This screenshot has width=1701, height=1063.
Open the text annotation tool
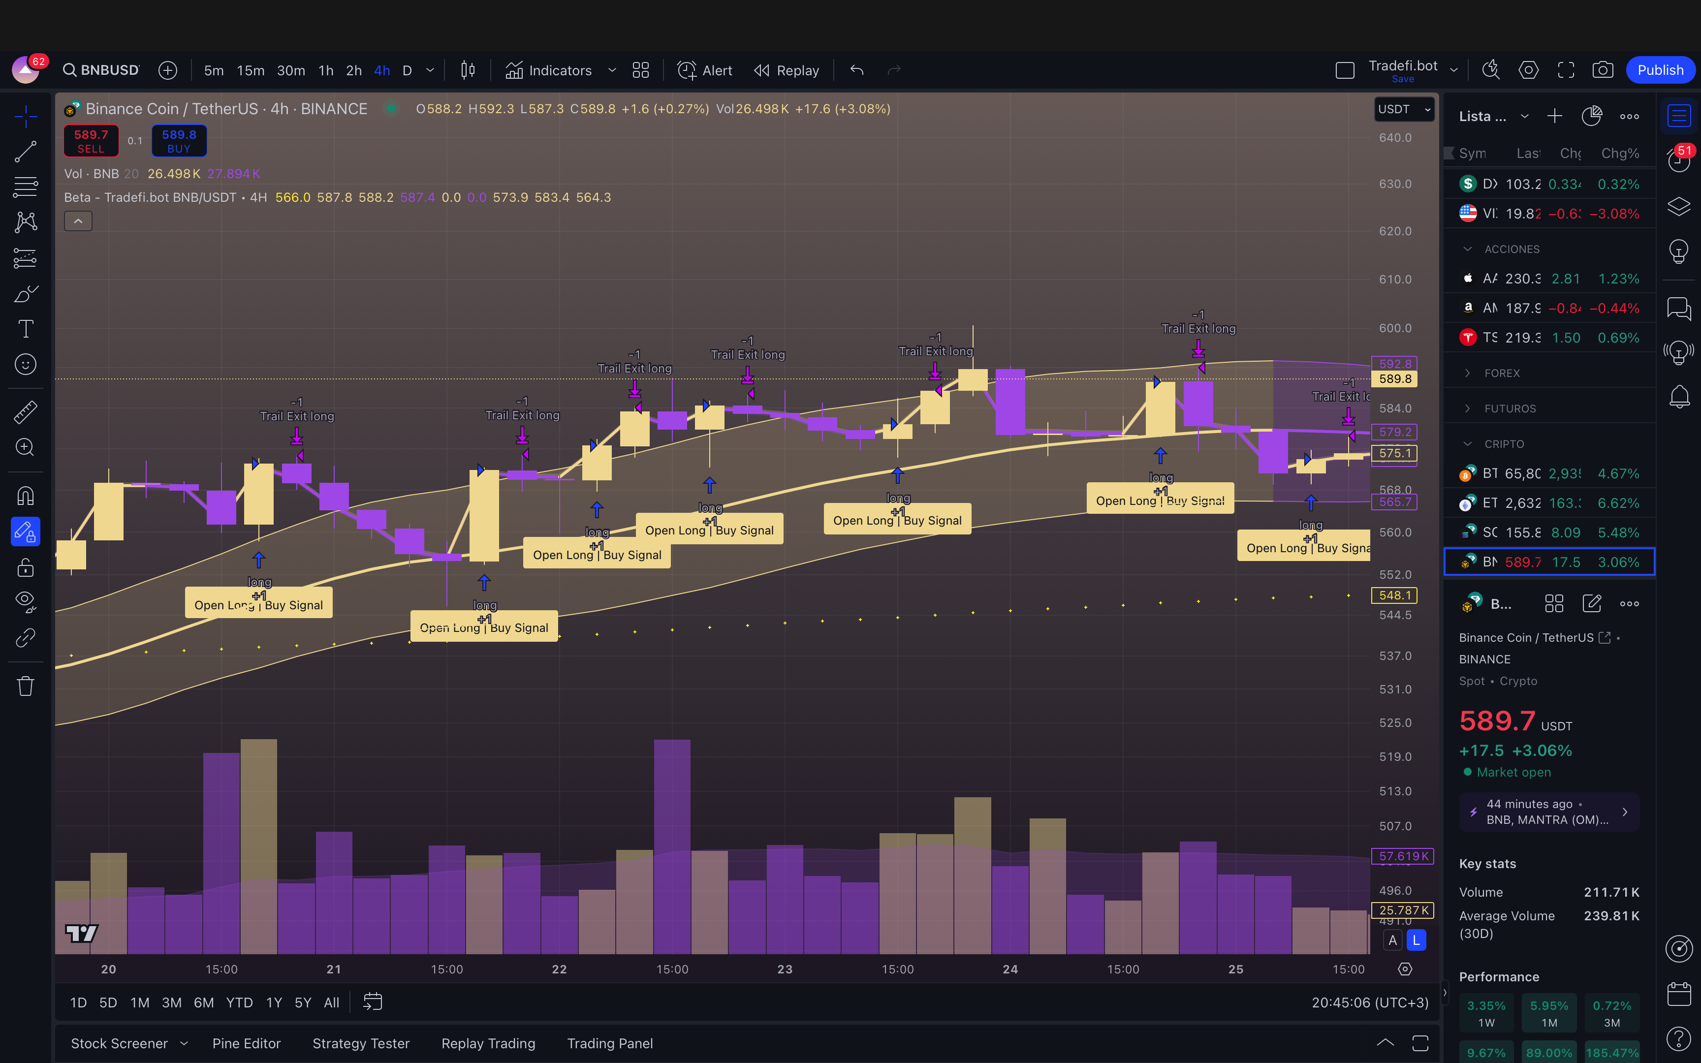25,328
